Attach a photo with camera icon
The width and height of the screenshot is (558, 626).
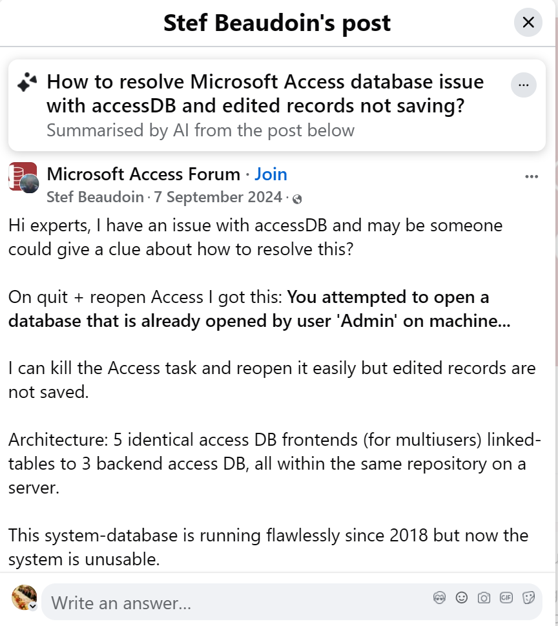coord(484,598)
